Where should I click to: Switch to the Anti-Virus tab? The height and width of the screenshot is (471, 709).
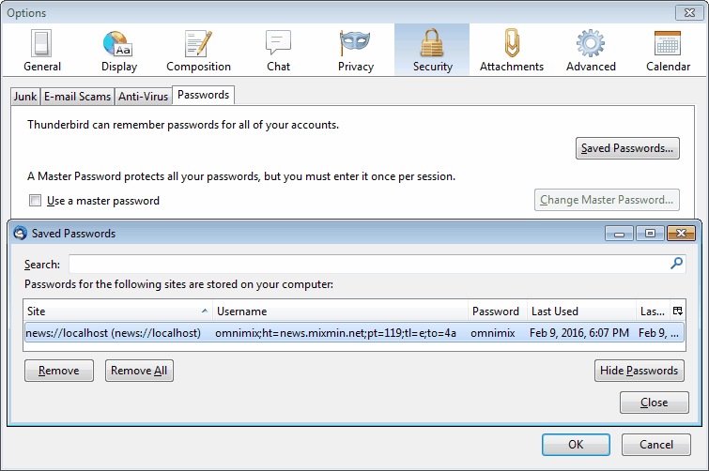tap(143, 97)
